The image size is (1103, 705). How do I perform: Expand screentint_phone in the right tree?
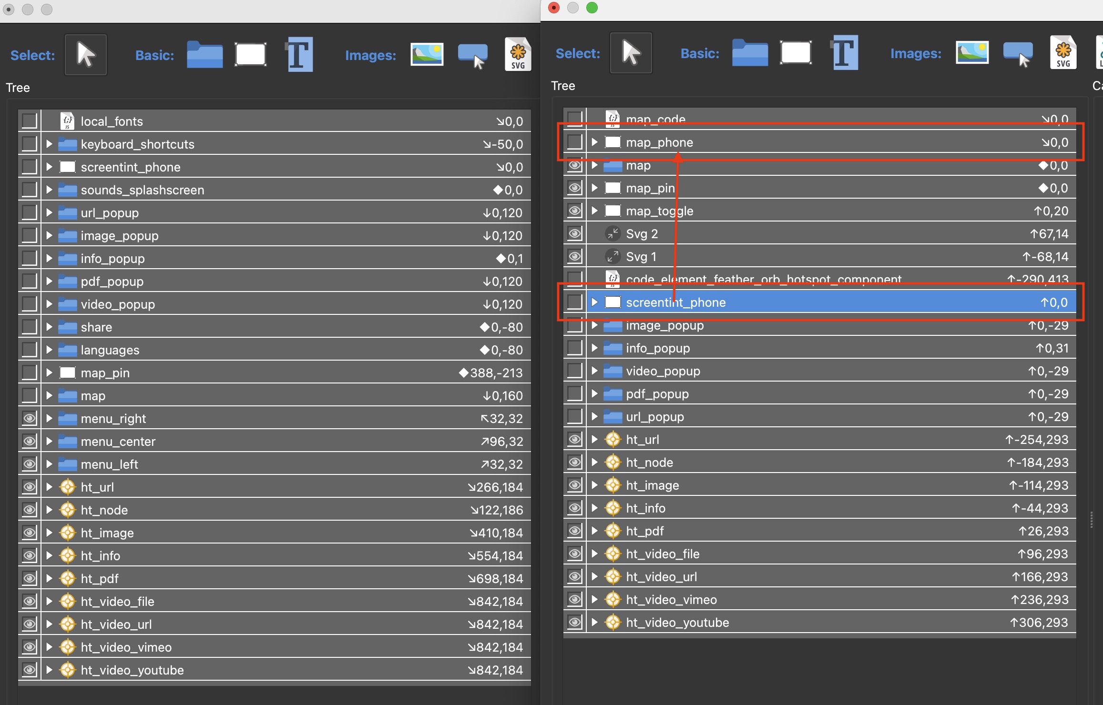[594, 302]
